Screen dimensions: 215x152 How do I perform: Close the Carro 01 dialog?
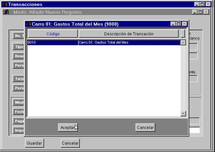(185, 24)
